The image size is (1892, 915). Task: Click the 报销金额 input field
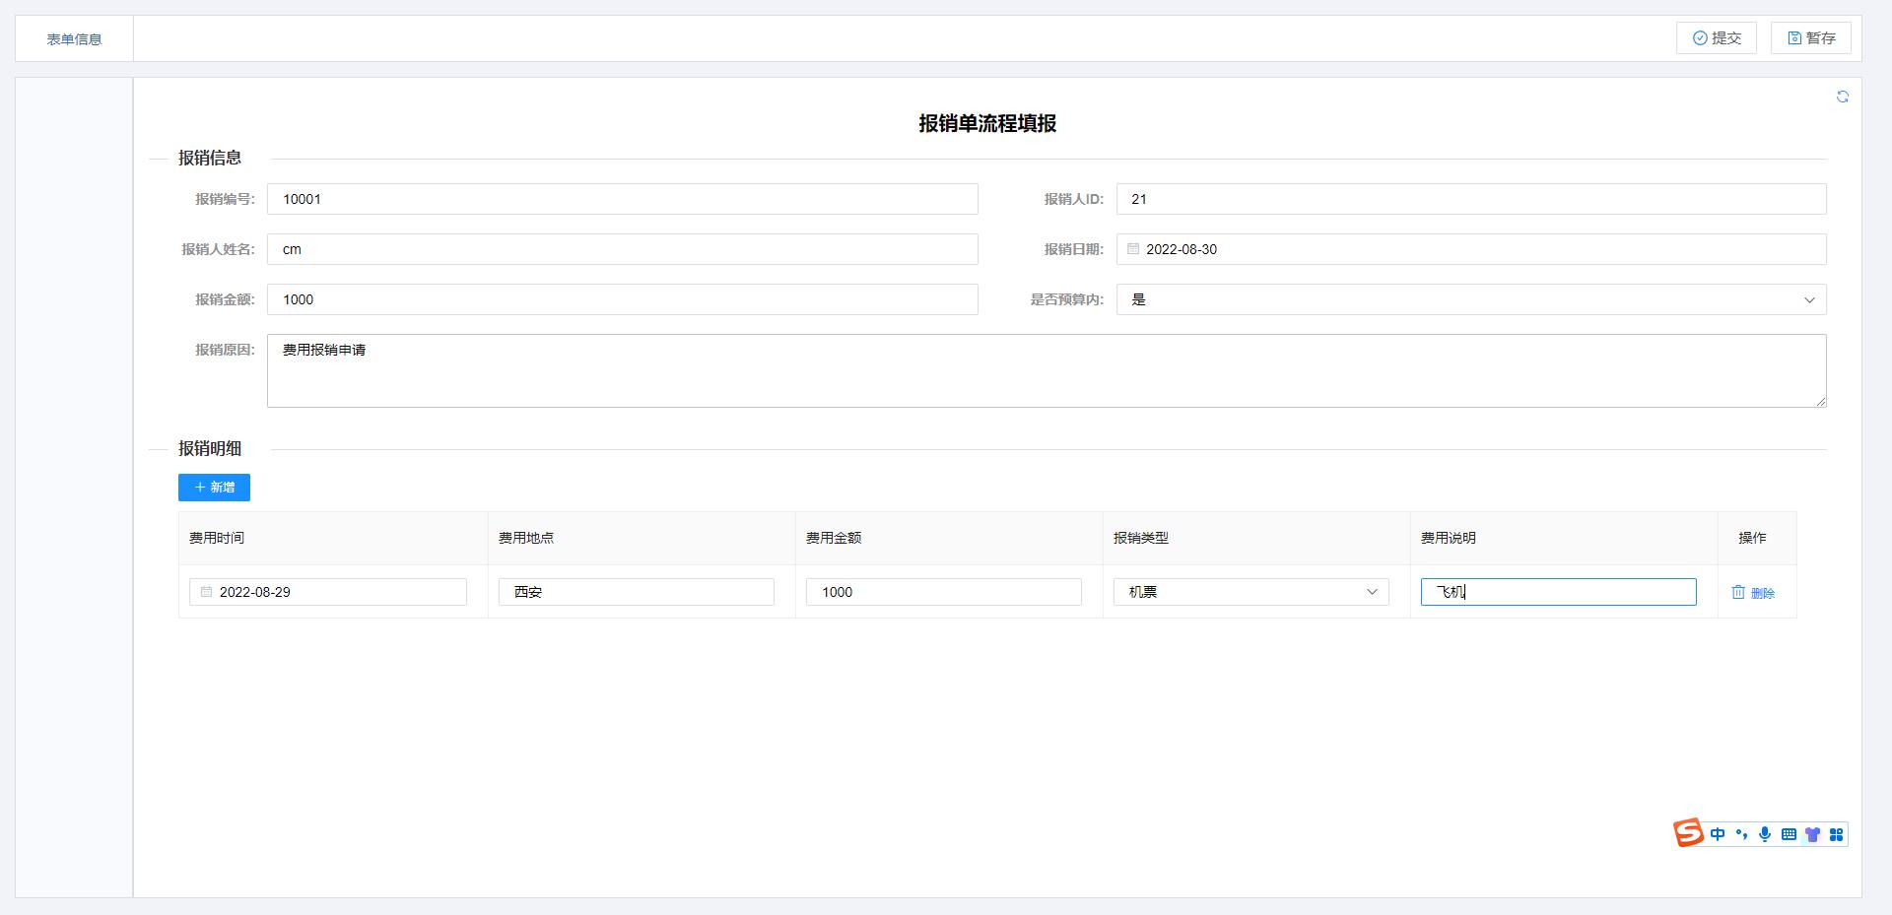coord(622,299)
